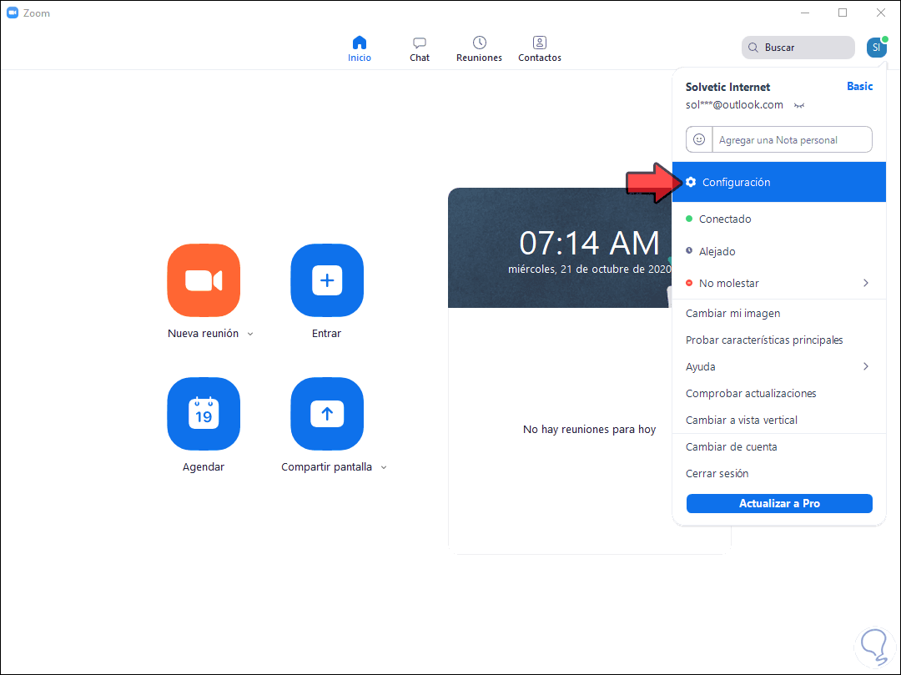Click the Agregar una Nota personal field
Screen dimensions: 901x675
[x=792, y=139]
